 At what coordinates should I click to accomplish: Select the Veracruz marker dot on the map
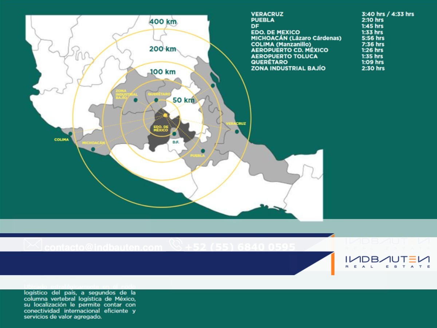237,132
